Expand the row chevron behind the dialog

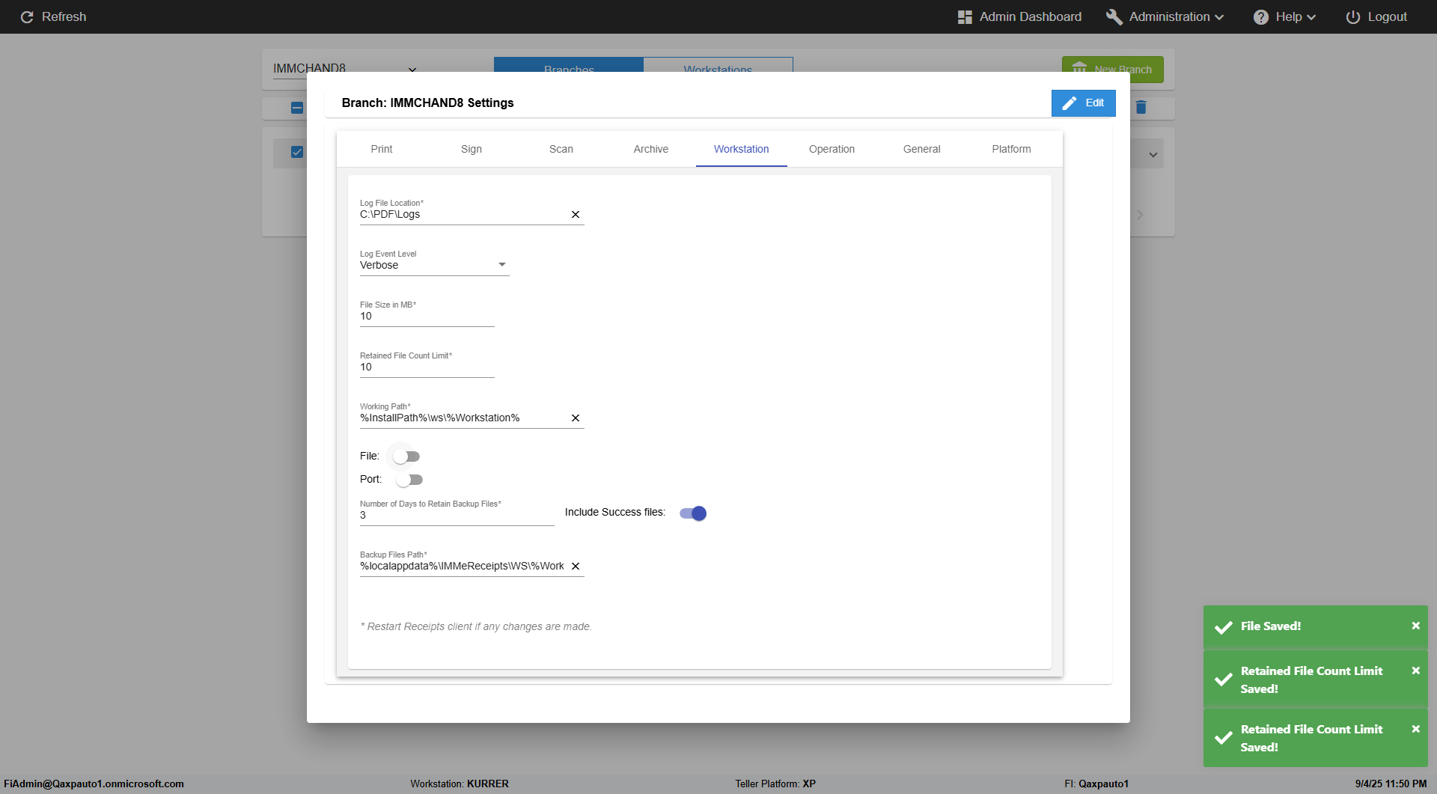(x=1153, y=155)
